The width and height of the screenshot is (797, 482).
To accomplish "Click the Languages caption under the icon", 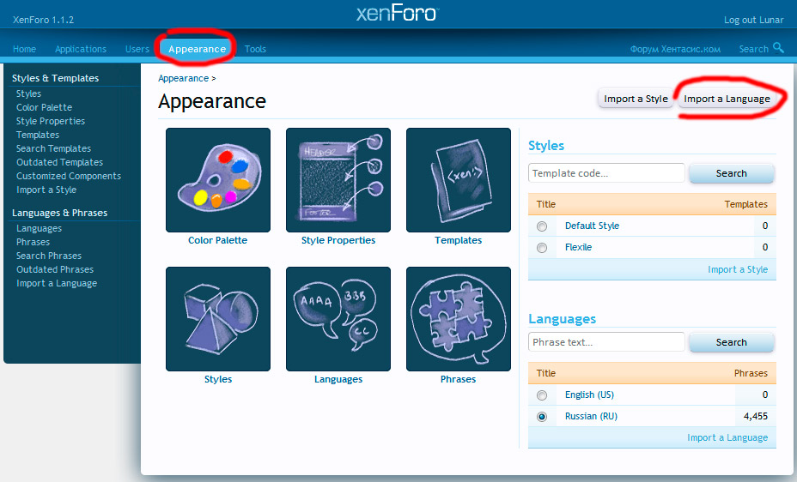I will click(338, 380).
